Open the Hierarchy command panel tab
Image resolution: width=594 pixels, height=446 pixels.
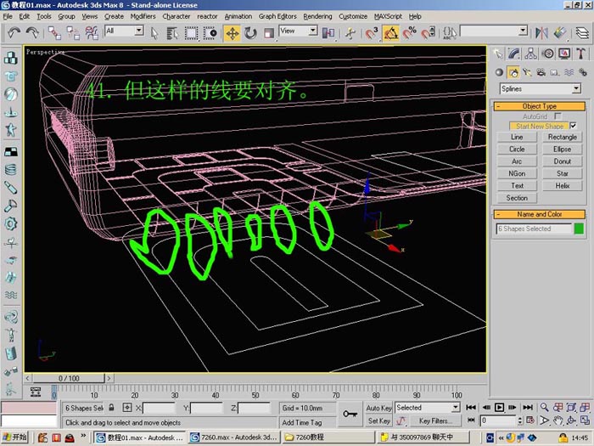(530, 54)
